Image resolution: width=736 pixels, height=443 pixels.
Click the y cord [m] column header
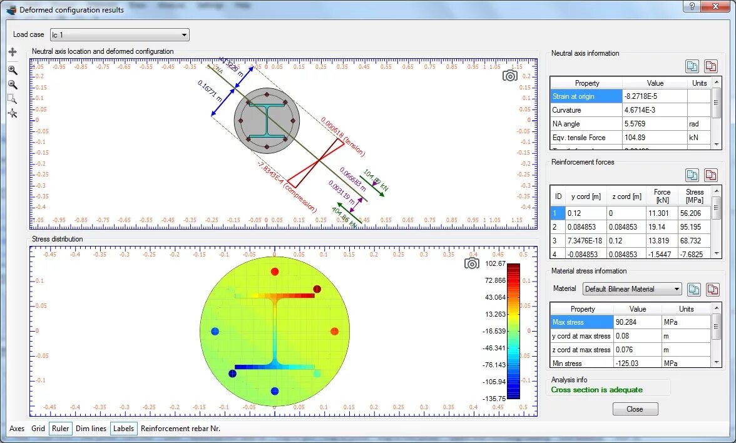coord(586,196)
